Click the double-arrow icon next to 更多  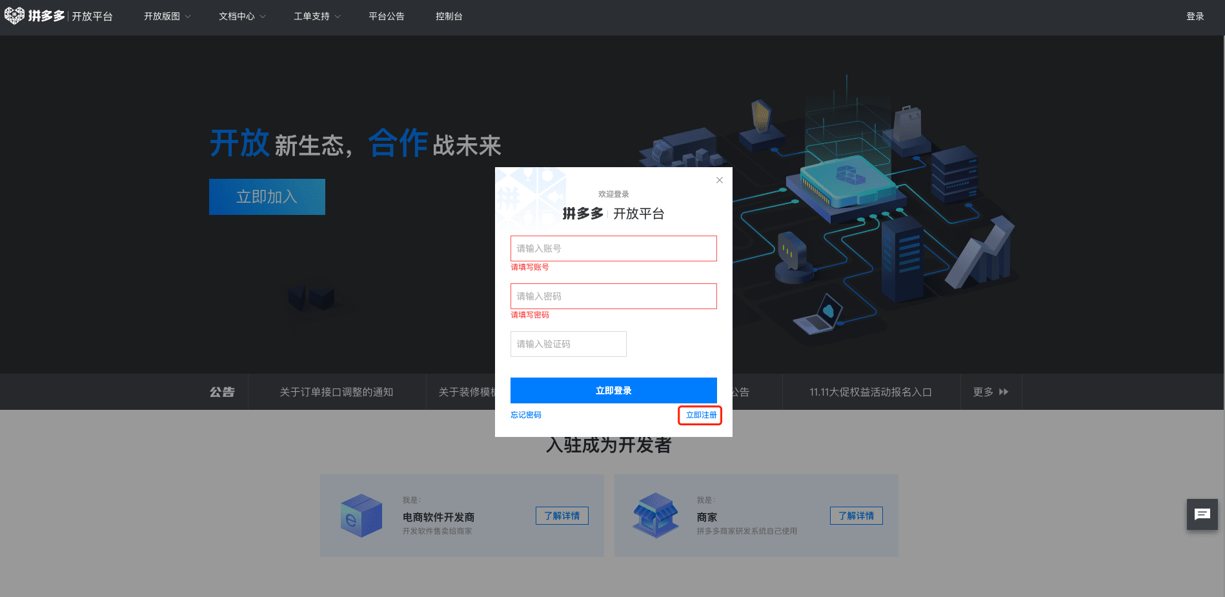click(1004, 392)
